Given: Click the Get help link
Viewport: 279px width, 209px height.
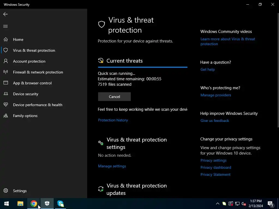Looking at the screenshot, I should 207,69.
